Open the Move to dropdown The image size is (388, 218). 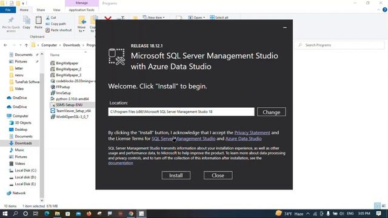tap(81, 24)
